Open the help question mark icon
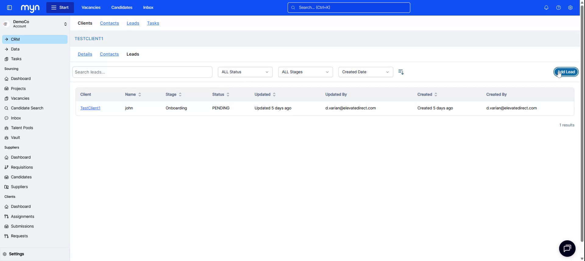This screenshot has height=261, width=585. coord(558,8)
